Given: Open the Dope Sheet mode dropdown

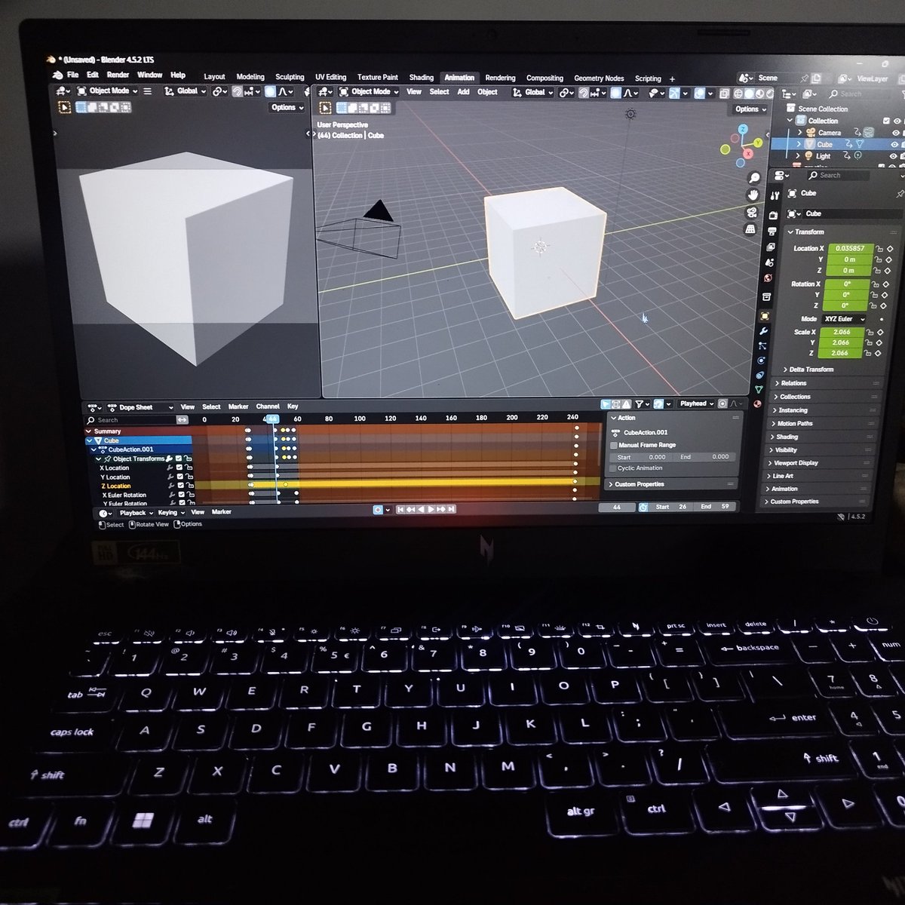Looking at the screenshot, I should (x=140, y=407).
